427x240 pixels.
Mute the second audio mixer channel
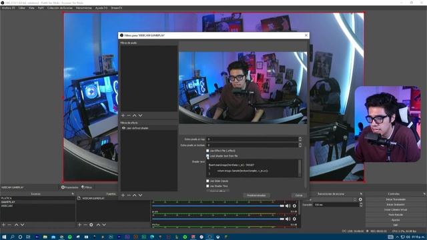click(x=288, y=219)
